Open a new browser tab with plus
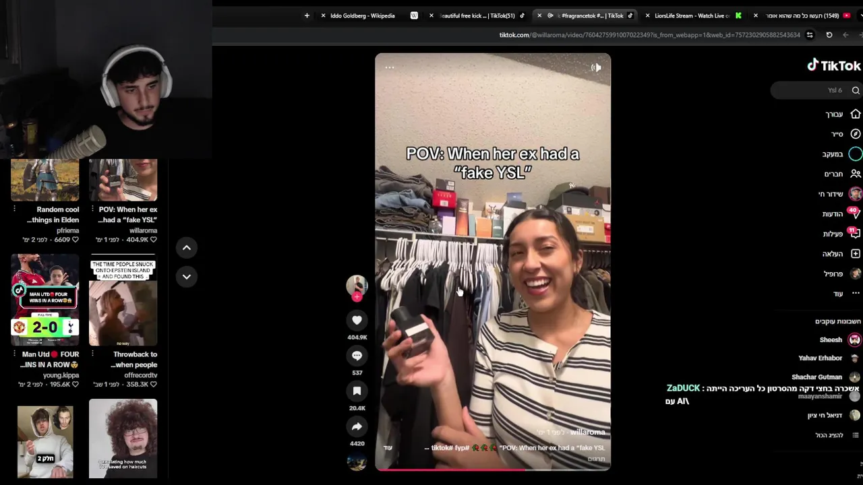This screenshot has height=485, width=863. [x=307, y=15]
